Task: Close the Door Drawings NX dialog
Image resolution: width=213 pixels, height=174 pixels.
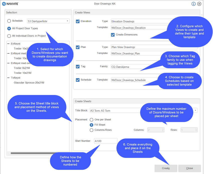Action: pos(199,4)
